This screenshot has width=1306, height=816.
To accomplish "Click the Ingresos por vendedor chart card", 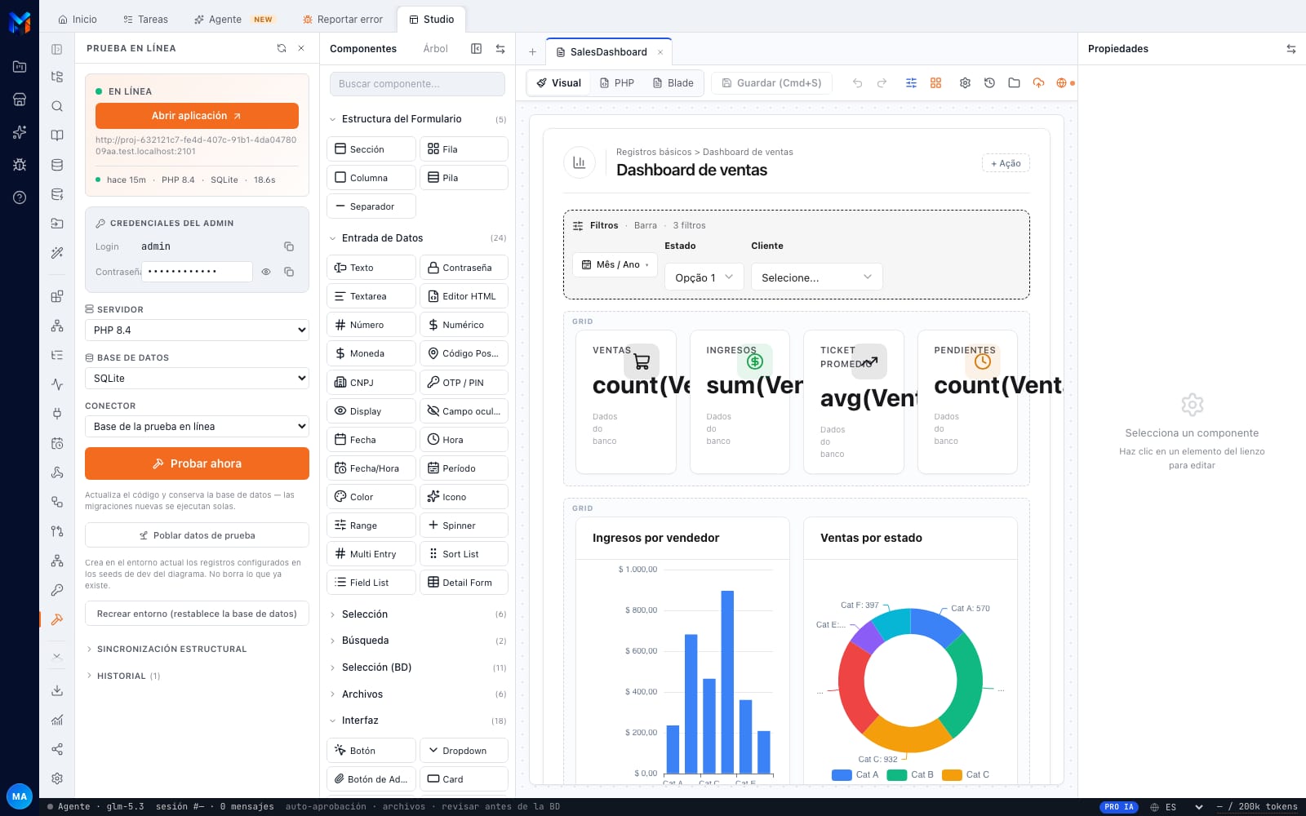I will [682, 650].
